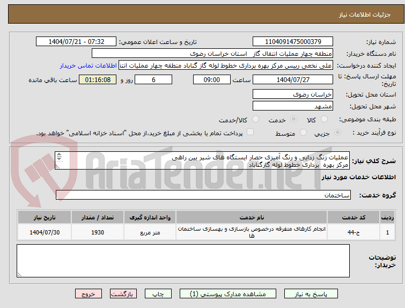Click the up/down spinner on description box
This screenshot has width=405, height=308.
pos(59,156)
